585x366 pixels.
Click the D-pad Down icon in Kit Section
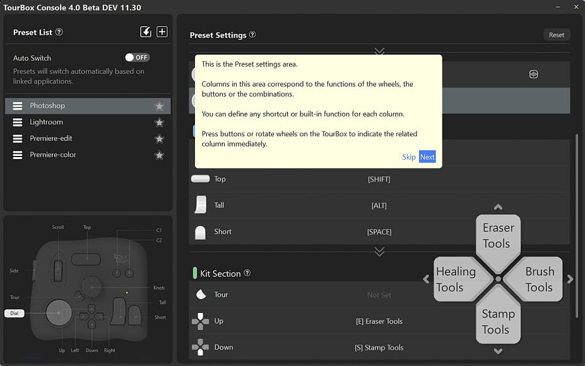(x=200, y=347)
